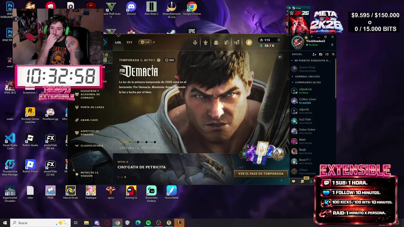Toggle the voice microphone icon
The width and height of the screenshot is (404, 227).
pos(311,181)
